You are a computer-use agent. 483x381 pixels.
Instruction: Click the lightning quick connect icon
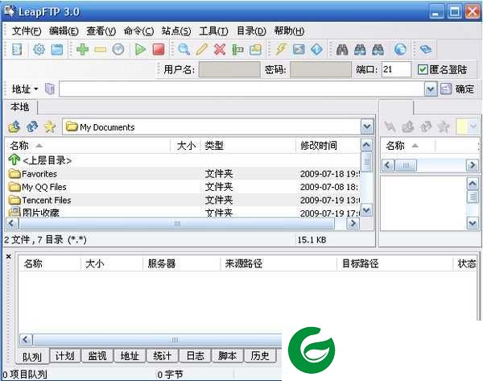pyautogui.click(x=281, y=49)
